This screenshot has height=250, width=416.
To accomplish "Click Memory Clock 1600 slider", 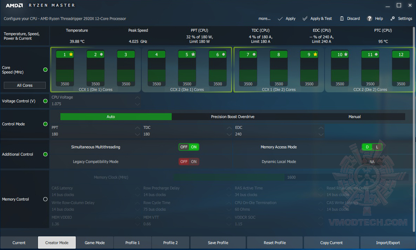I will [x=291, y=177].
